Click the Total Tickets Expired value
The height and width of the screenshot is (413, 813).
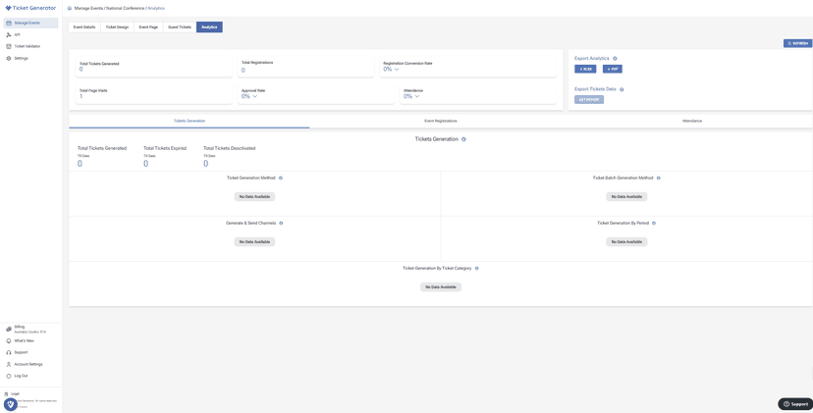[145, 164]
